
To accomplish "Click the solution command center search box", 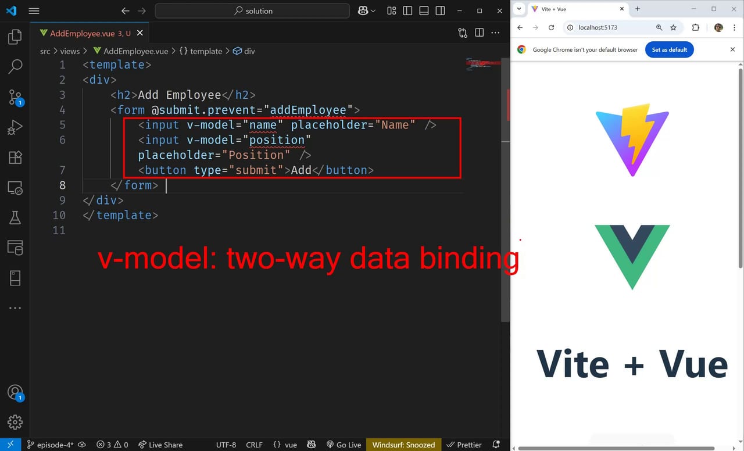I will [x=252, y=10].
